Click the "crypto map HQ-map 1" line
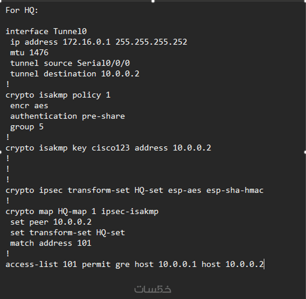The width and height of the screenshot is (306, 299). 82,211
